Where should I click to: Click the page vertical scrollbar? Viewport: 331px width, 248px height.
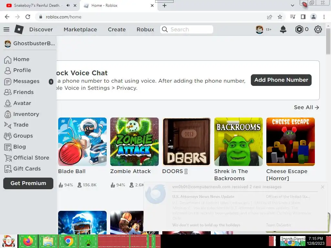click(x=328, y=42)
